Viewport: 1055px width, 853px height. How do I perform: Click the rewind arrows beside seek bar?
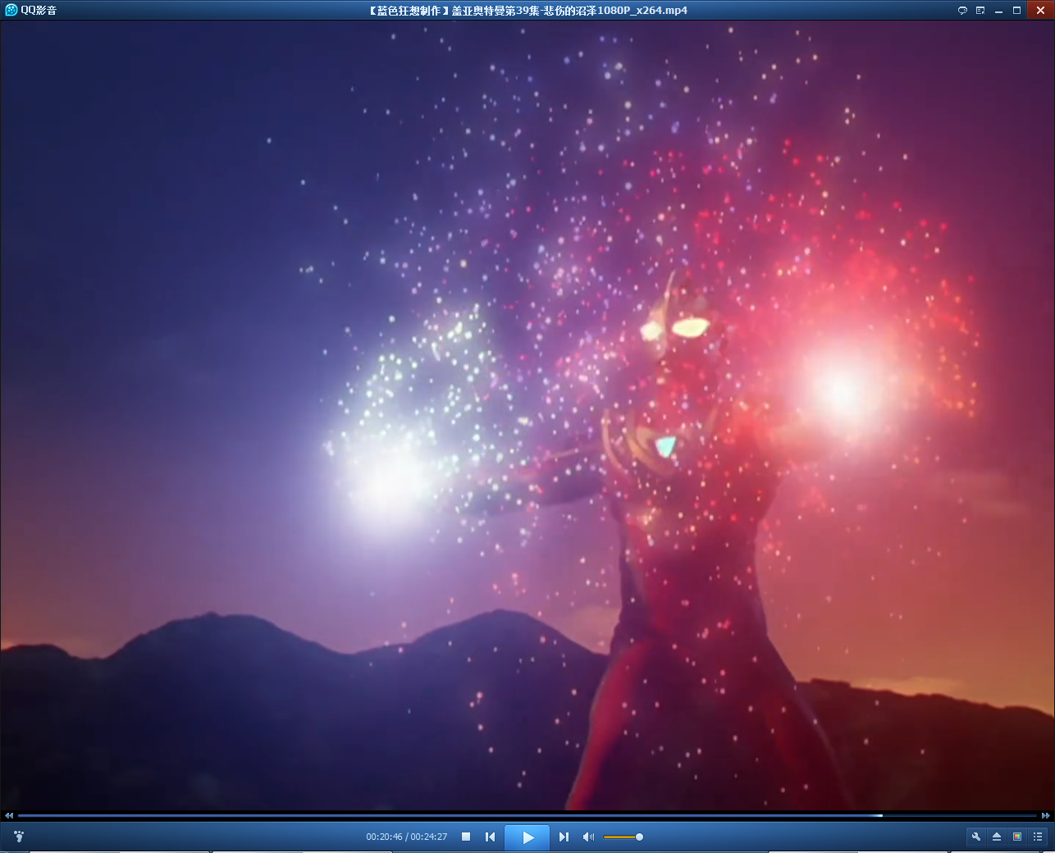[x=9, y=815]
